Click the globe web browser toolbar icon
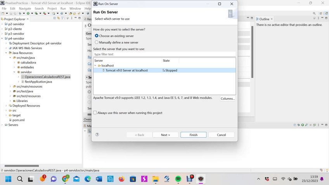The height and width of the screenshot is (185, 329). [x=88, y=13]
